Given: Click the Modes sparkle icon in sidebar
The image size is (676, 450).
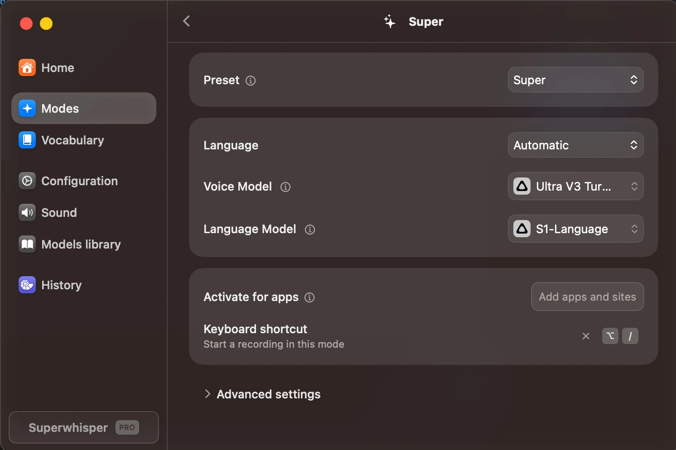Looking at the screenshot, I should 27,109.
